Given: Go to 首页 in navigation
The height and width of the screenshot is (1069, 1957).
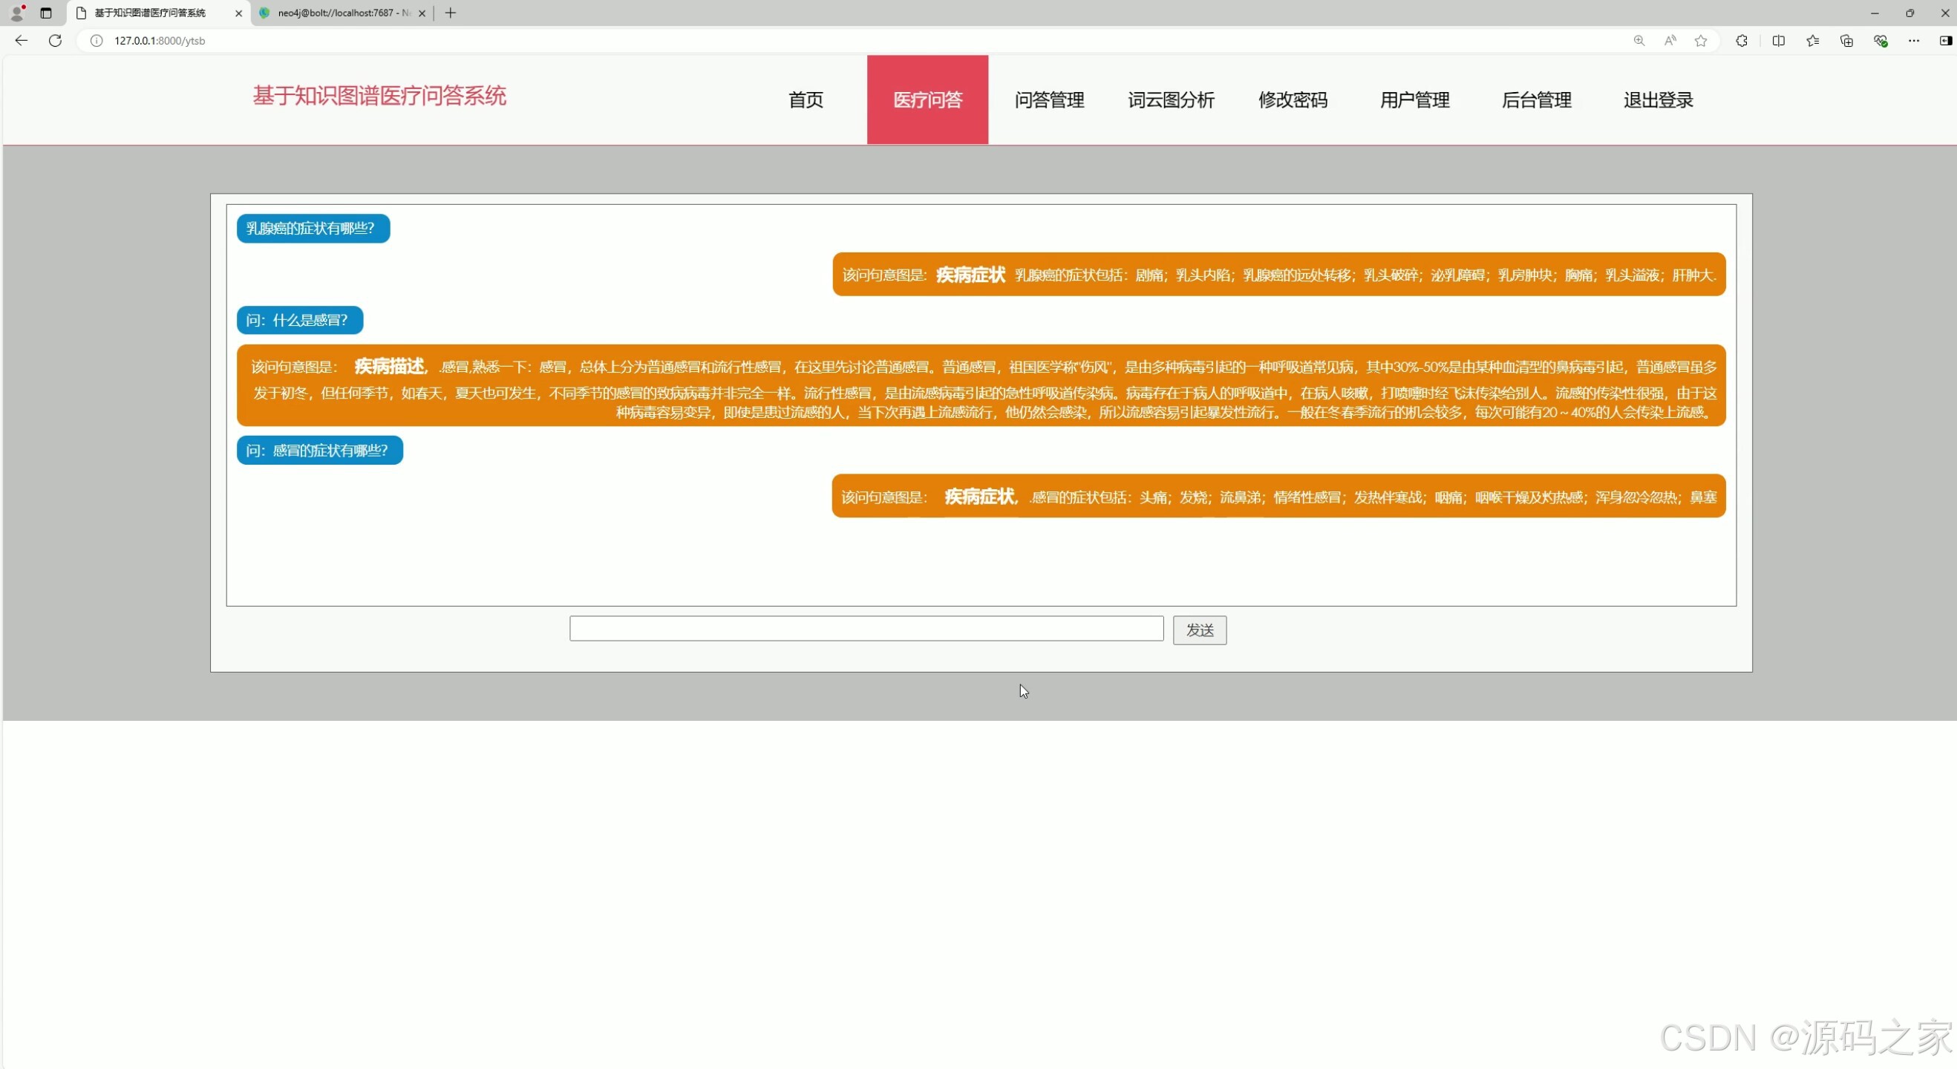Looking at the screenshot, I should pos(806,99).
